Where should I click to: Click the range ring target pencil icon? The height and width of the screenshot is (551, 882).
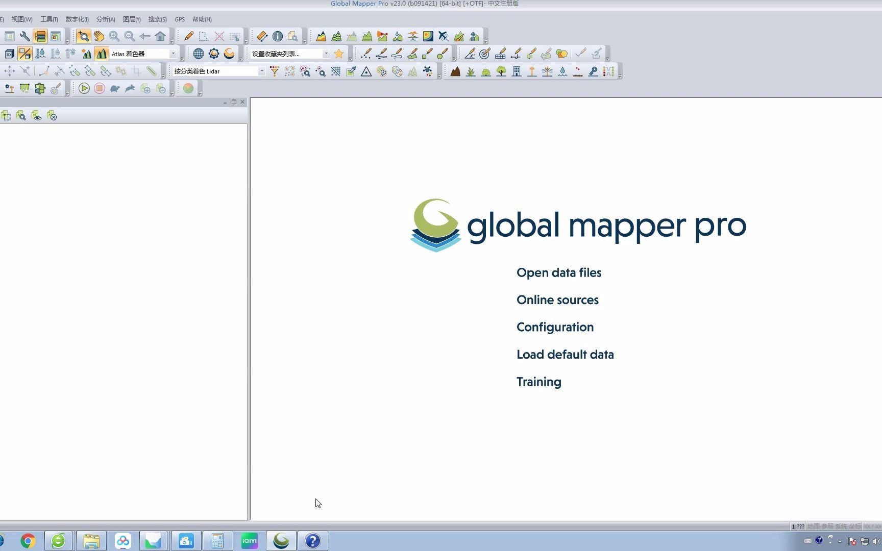[485, 54]
